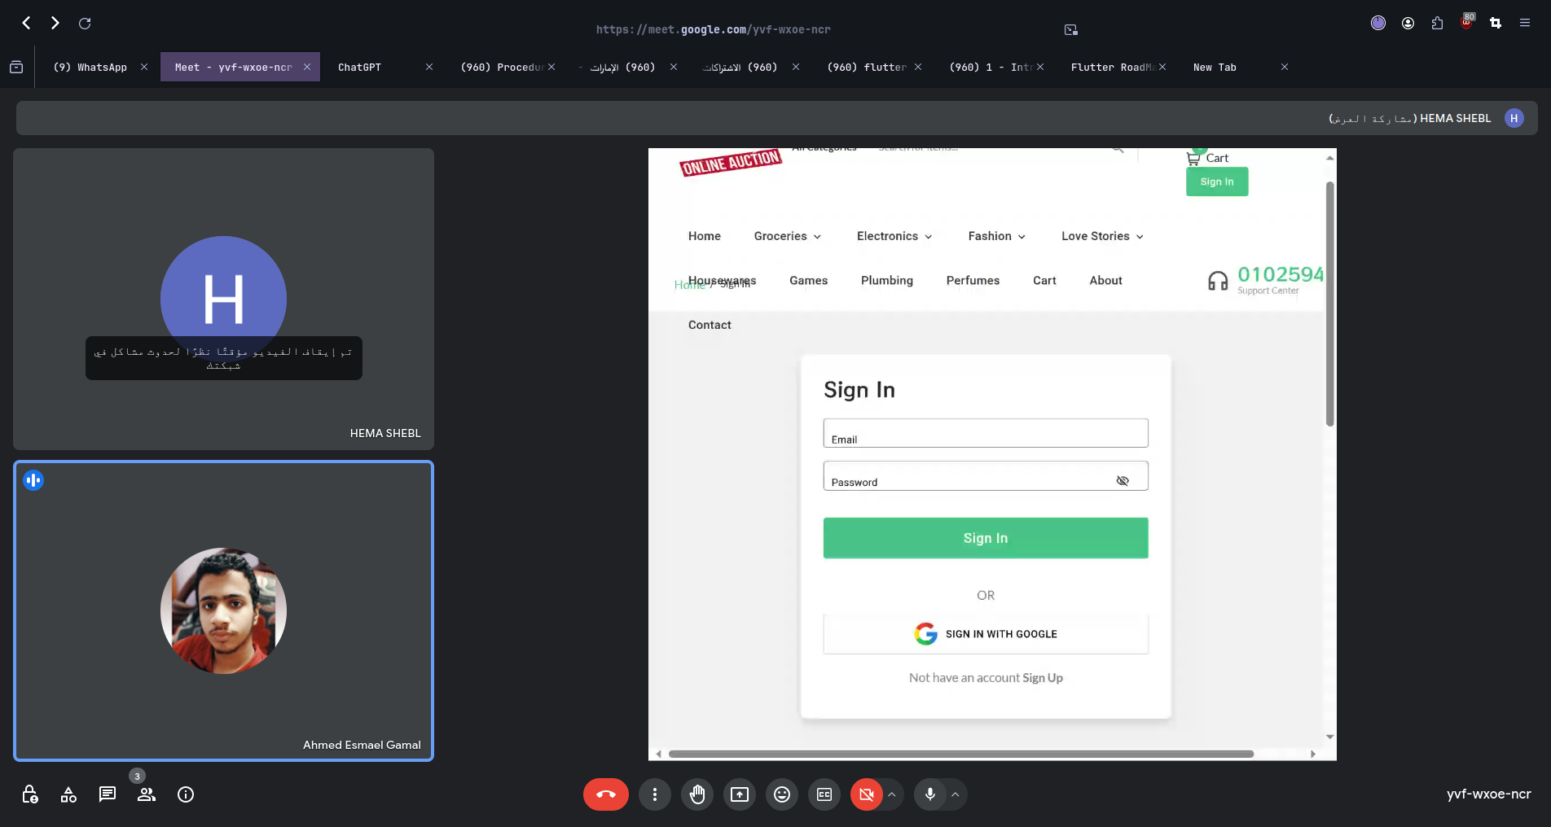Follow the Sign Up link
Screen dimensions: 1551x827
click(x=1043, y=678)
